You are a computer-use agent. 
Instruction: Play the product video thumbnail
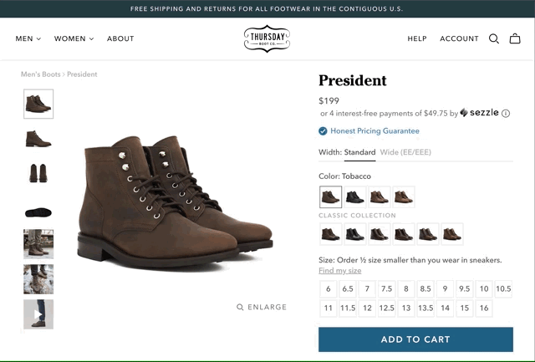38,314
